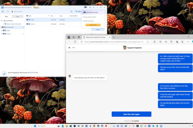Click the Reconstructed breadcrumb folder icon
The image size is (193, 128).
[x=12, y=11]
